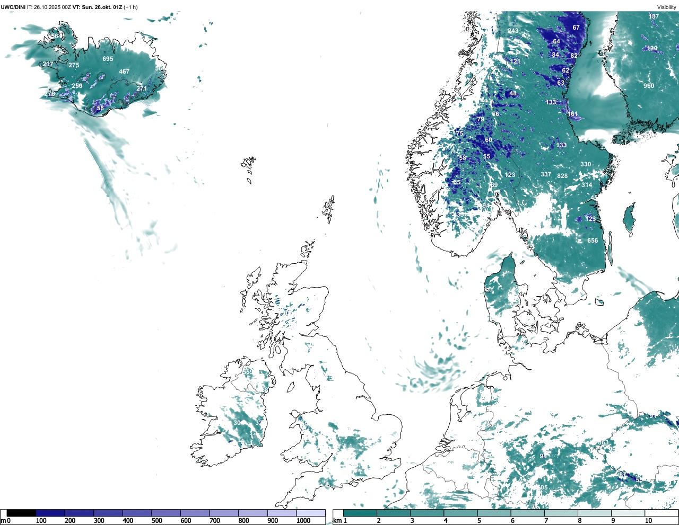The height and width of the screenshot is (525, 679).
Task: Click the '48' value over central Scandinavia
Action: point(513,94)
